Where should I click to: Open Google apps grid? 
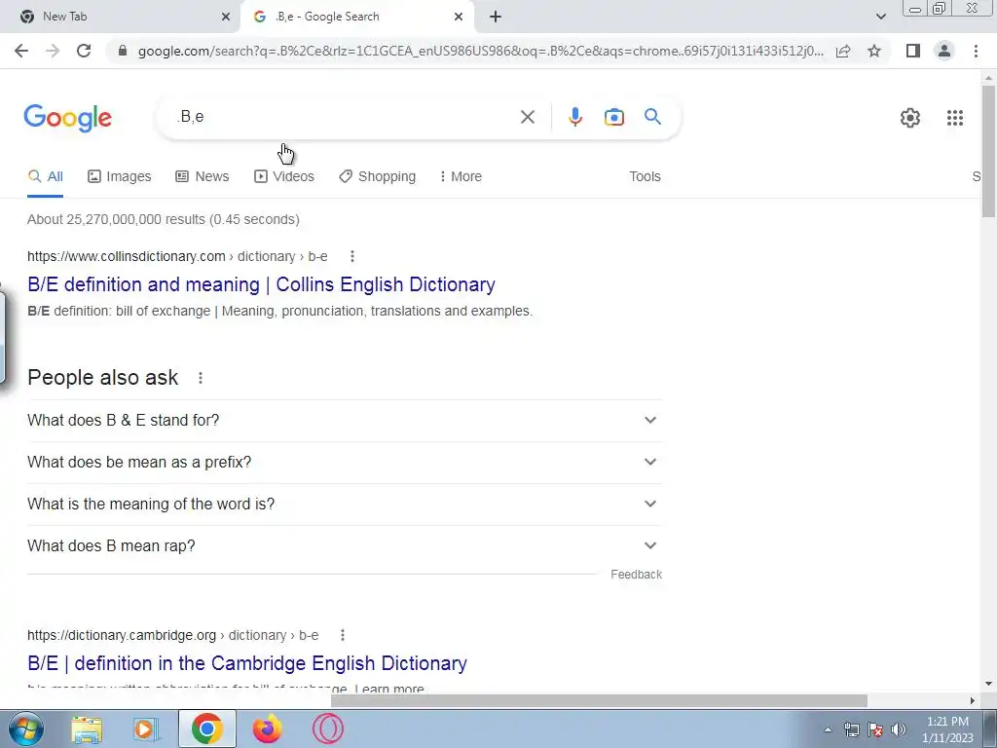coord(954,118)
